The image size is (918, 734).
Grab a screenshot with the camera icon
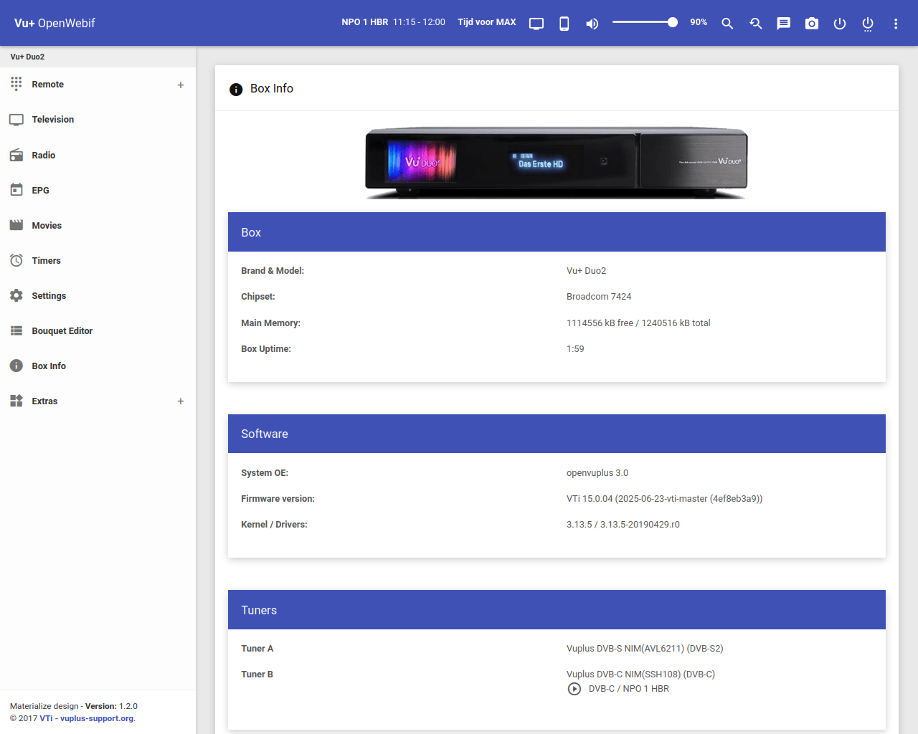tap(811, 24)
